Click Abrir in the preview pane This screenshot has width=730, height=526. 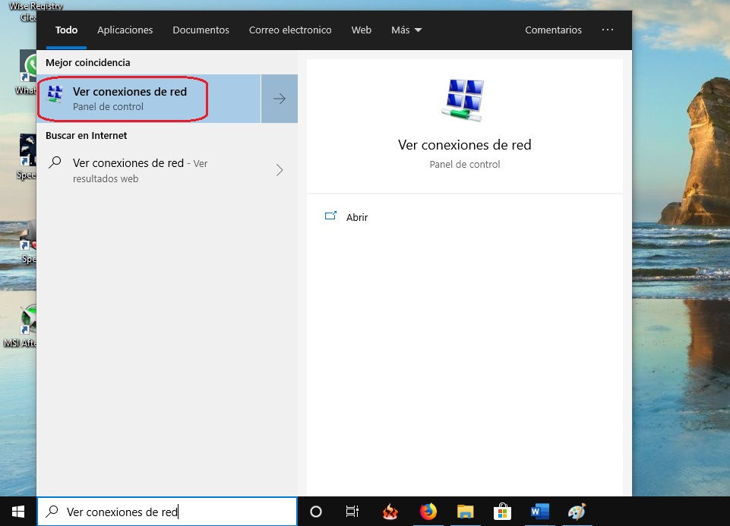[x=356, y=217]
